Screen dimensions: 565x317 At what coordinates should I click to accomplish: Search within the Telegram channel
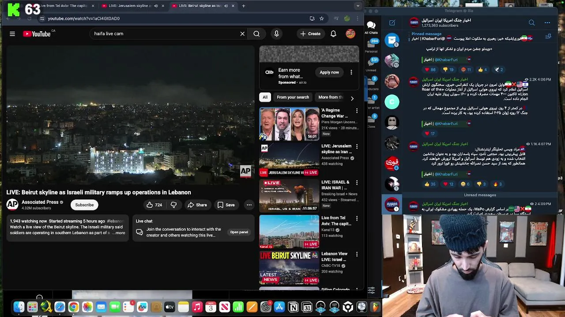[531, 22]
